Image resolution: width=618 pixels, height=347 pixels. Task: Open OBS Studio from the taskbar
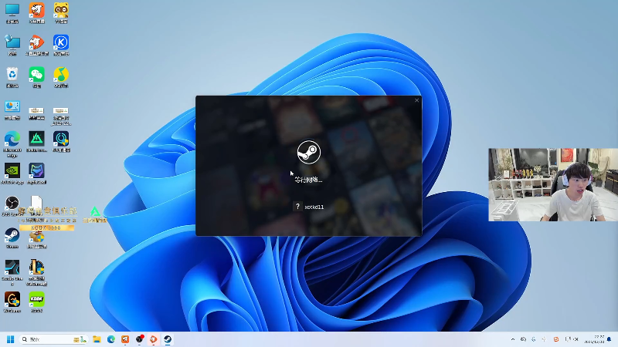click(x=140, y=339)
